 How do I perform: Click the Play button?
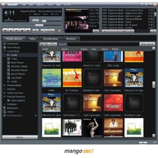point(11,30)
